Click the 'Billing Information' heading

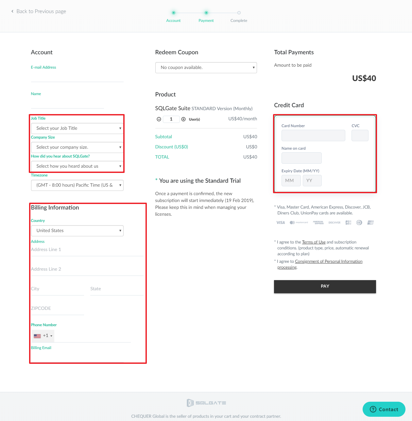[55, 208]
